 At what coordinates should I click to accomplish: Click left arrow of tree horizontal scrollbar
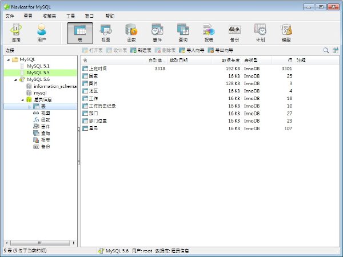7,243
